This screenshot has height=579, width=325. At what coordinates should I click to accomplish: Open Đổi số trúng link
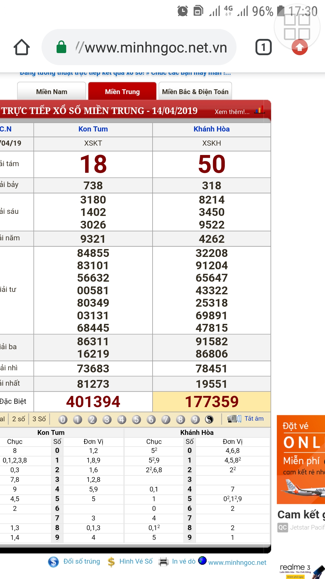[82, 562]
